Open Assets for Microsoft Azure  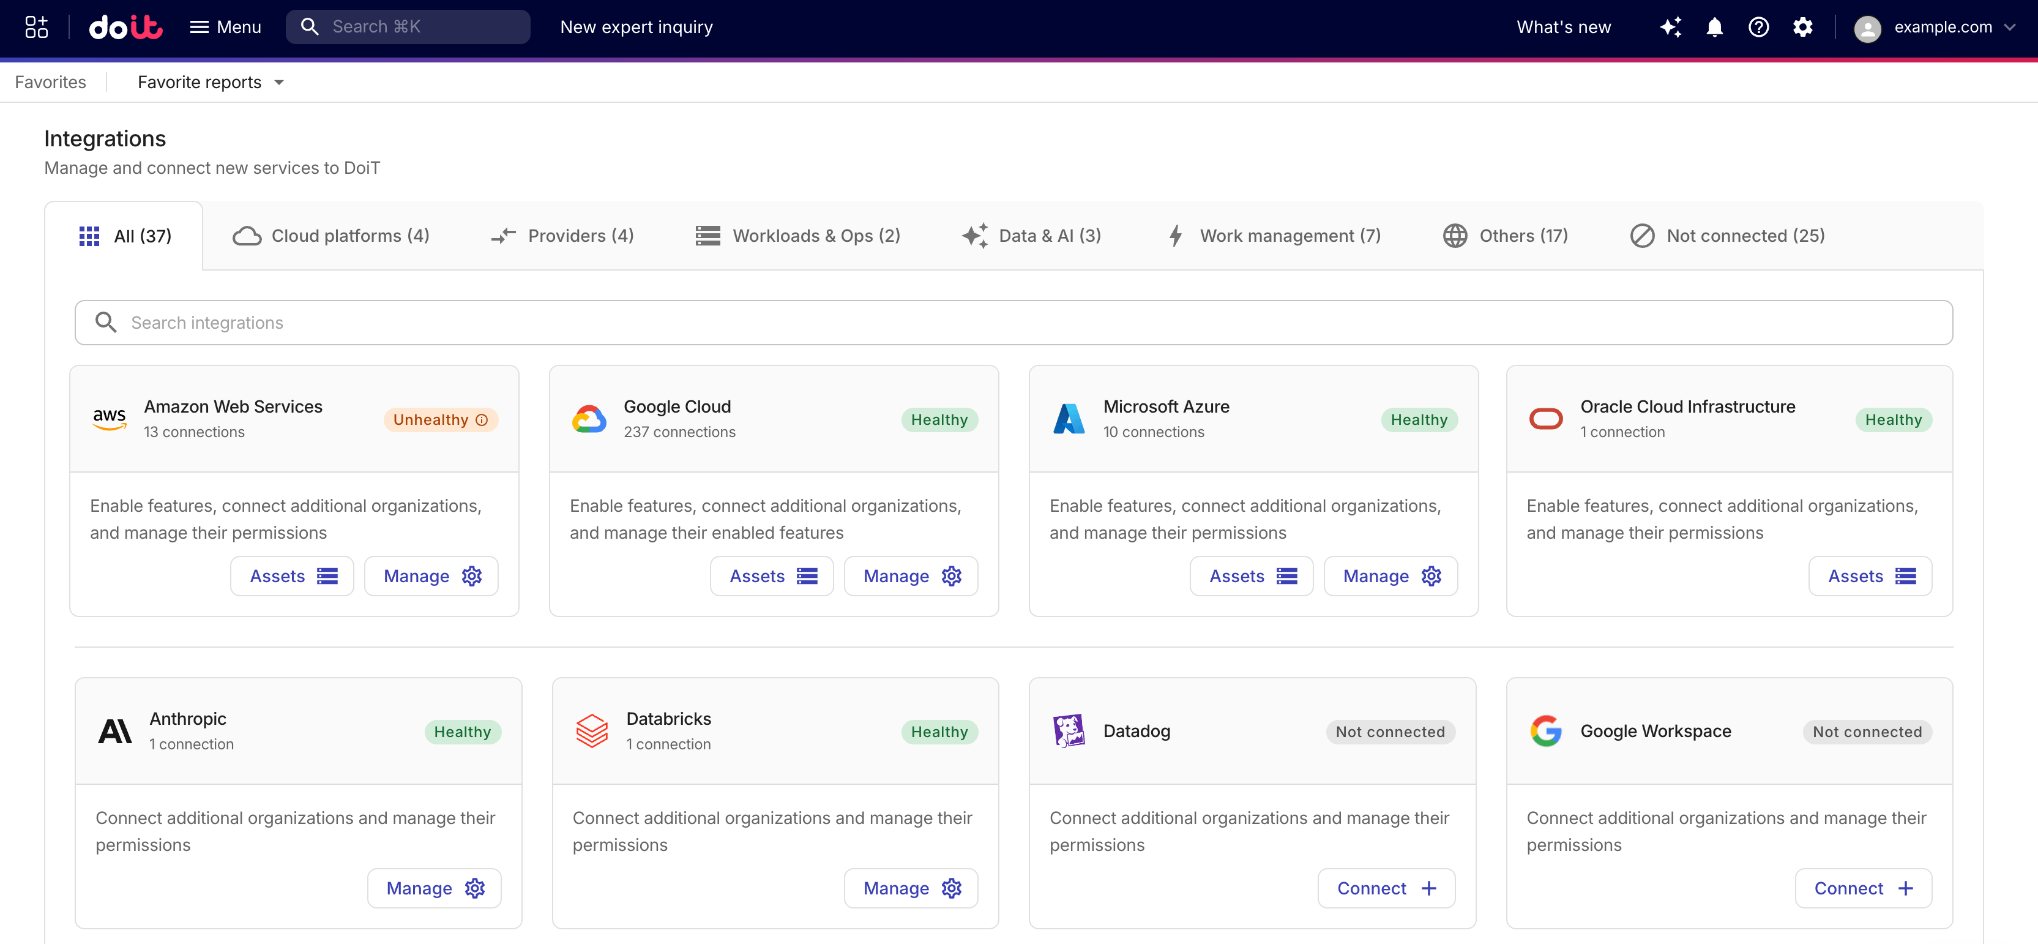[1252, 576]
